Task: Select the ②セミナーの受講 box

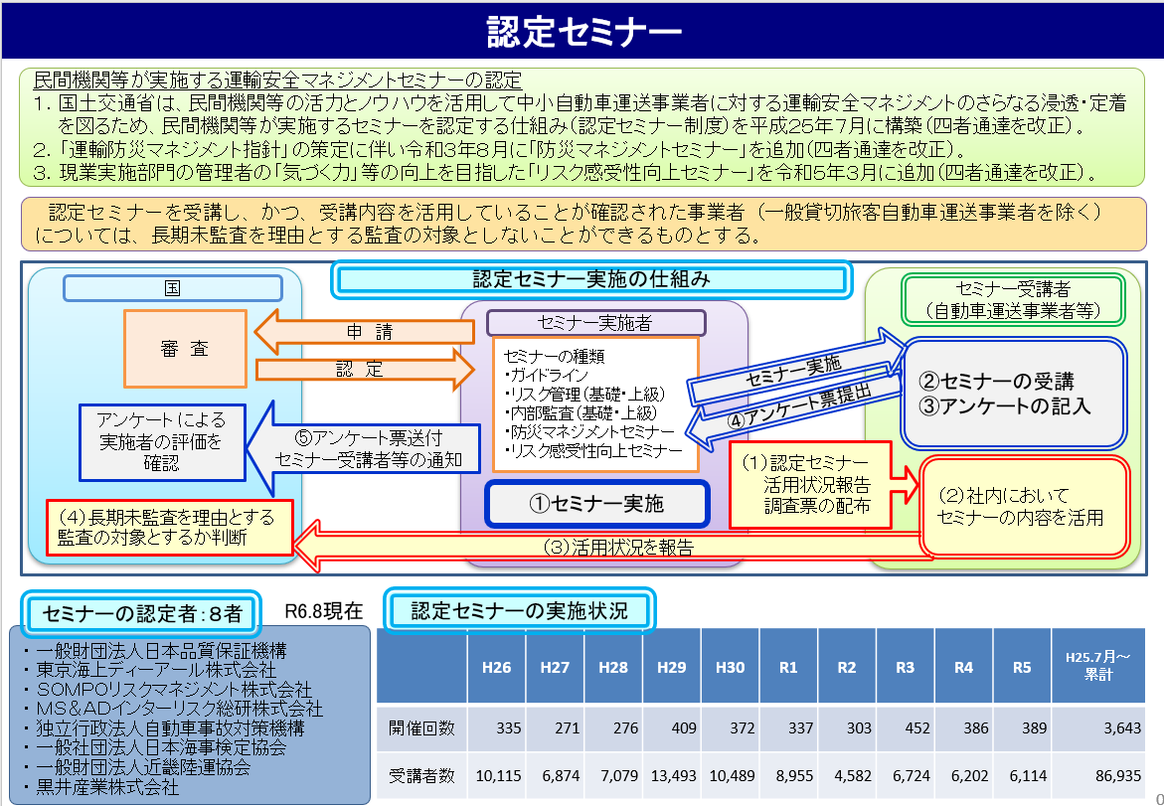Action: coord(1014,394)
